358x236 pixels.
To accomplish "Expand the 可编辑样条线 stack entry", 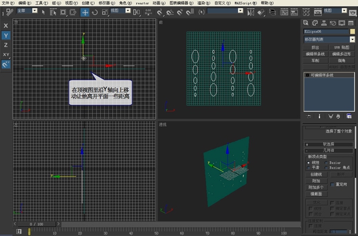I will click(307, 75).
